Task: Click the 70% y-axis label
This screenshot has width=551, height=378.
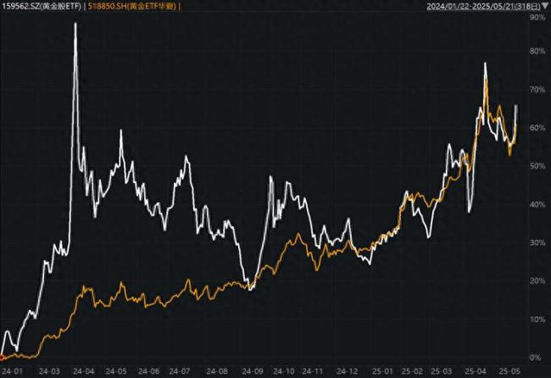Action: (537, 90)
